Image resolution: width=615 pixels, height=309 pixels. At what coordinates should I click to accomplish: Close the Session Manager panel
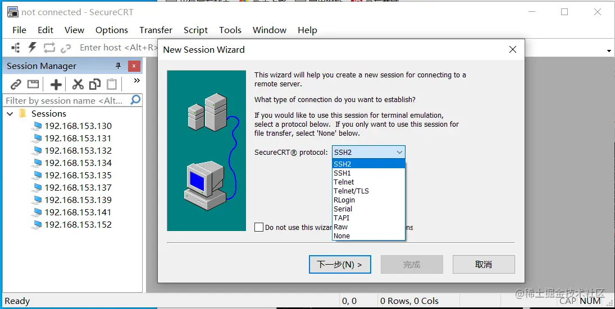click(134, 66)
